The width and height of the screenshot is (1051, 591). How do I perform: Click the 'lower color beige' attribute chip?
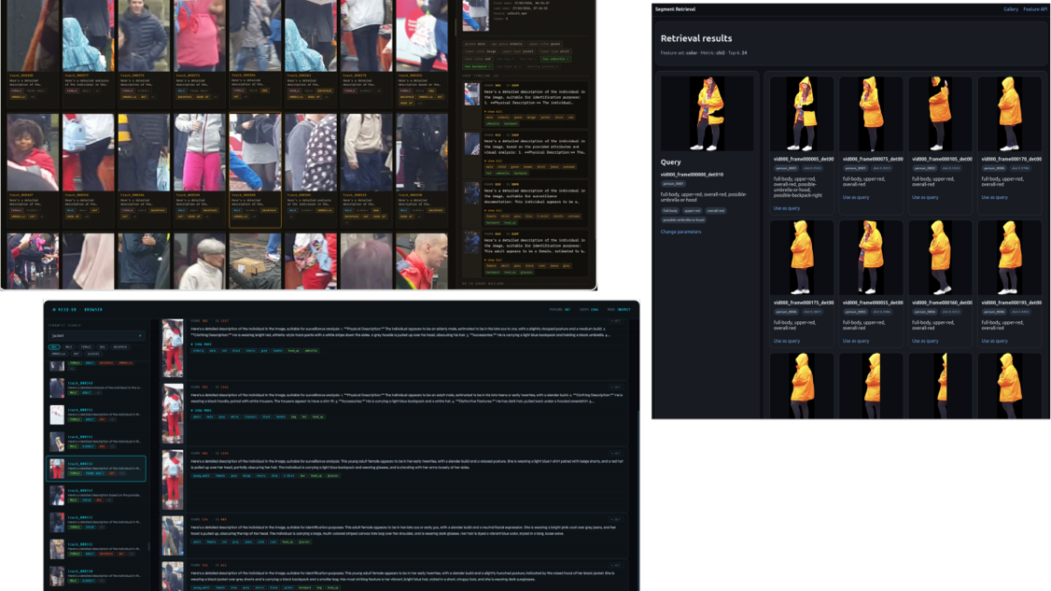click(x=481, y=51)
